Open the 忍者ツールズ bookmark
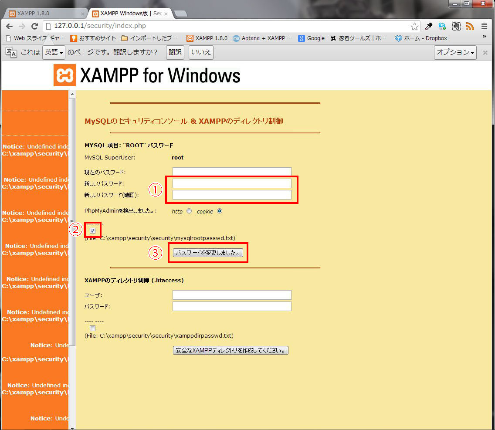This screenshot has width=495, height=430. [358, 38]
